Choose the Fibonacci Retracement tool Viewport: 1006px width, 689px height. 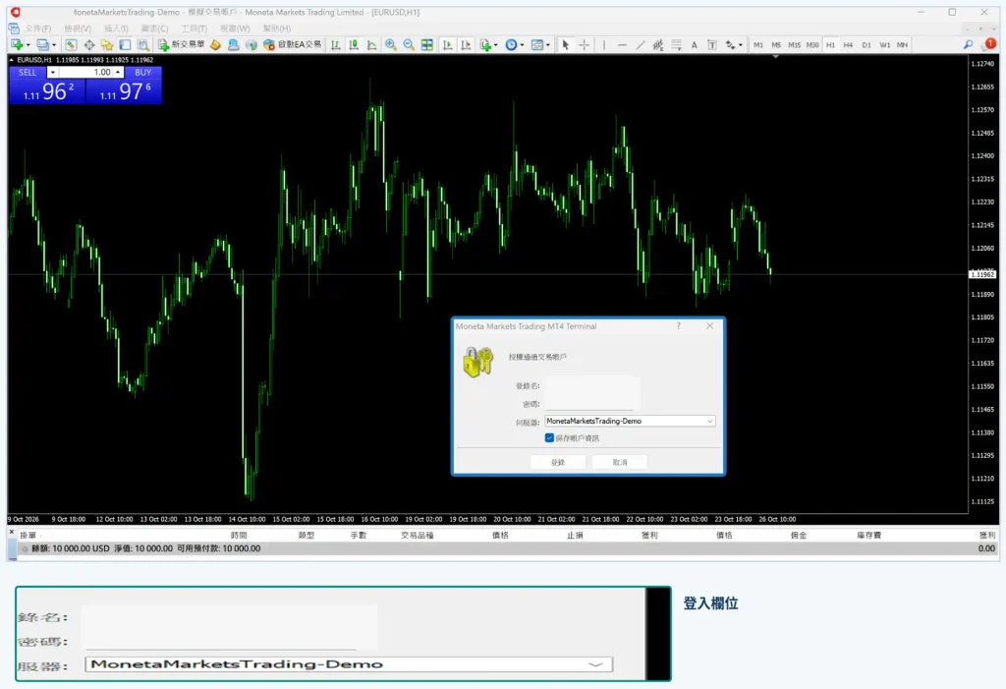pyautogui.click(x=676, y=45)
